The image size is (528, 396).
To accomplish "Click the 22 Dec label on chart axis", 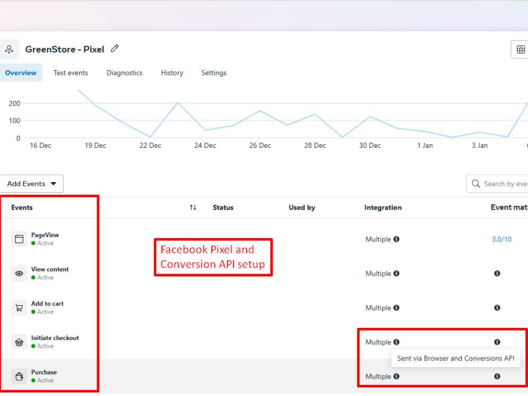I will (150, 146).
